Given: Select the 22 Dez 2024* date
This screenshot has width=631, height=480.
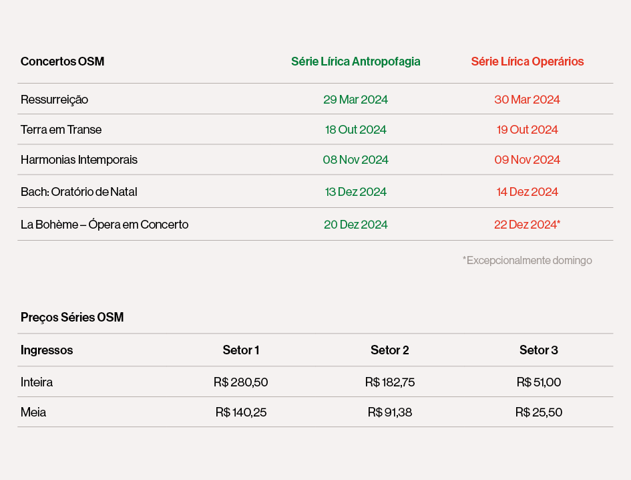Looking at the screenshot, I should tap(528, 224).
